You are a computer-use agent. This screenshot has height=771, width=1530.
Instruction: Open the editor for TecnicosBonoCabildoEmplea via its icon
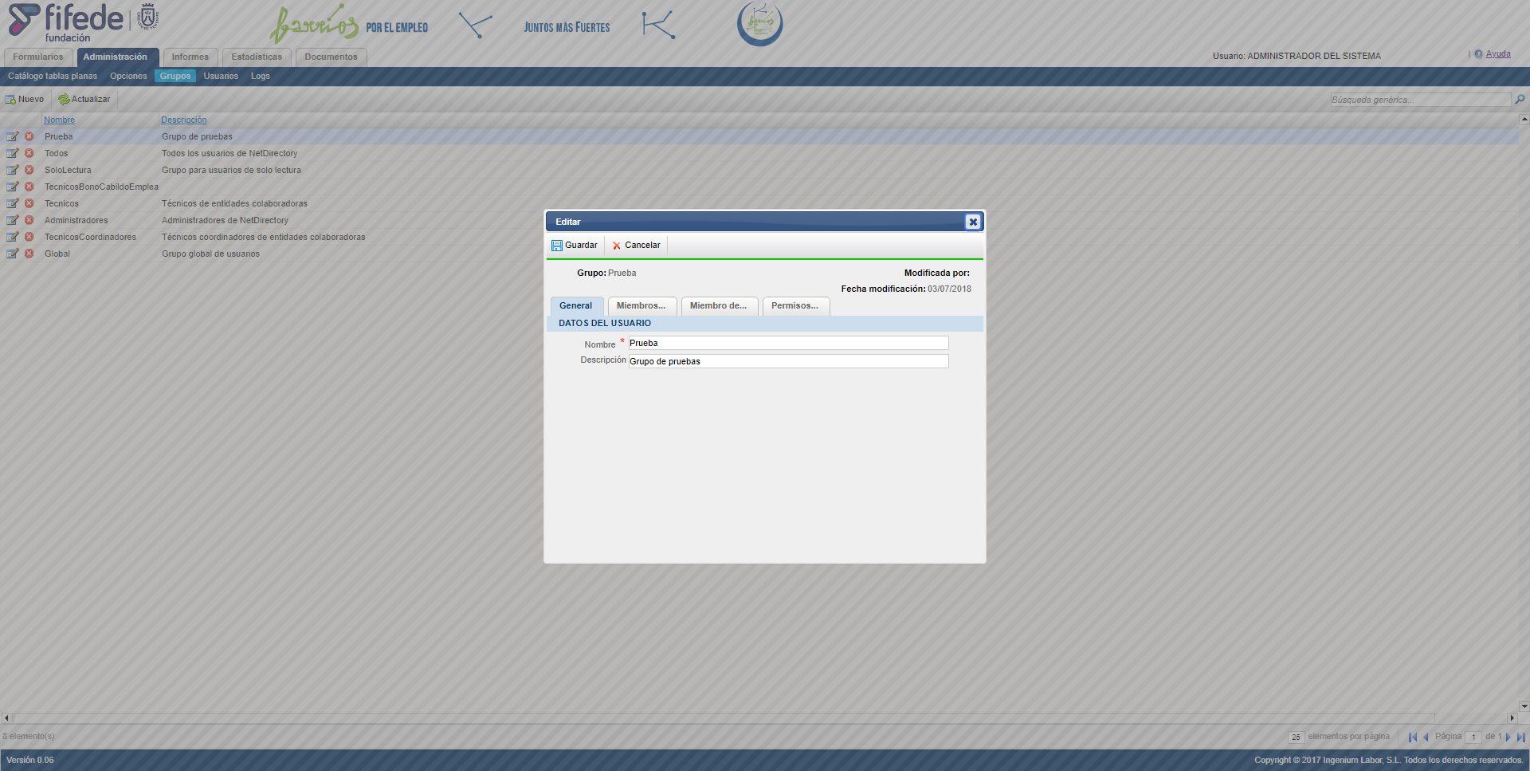point(13,187)
